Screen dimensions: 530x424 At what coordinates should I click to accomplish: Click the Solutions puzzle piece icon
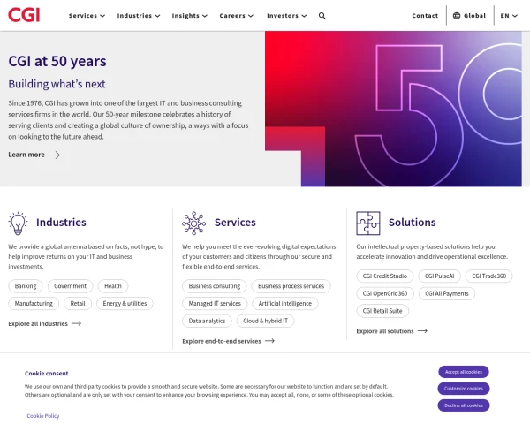coord(368,223)
